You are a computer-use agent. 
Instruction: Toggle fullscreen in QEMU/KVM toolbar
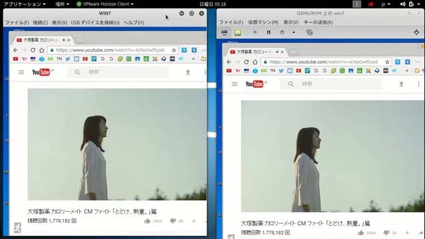[416, 33]
